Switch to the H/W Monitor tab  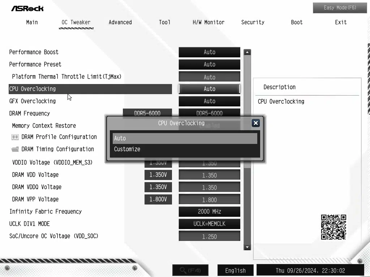pyautogui.click(x=208, y=22)
